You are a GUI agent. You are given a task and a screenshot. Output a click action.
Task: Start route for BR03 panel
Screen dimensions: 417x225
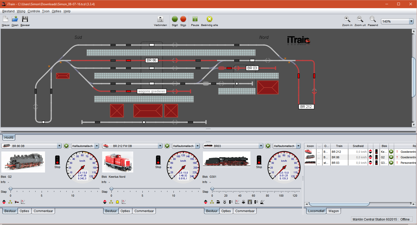coord(268,146)
